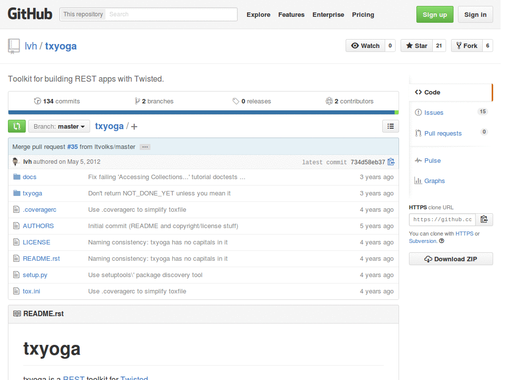Image resolution: width=507 pixels, height=380 pixels.
Task: Open the Branch: master dropdown
Action: 59,126
